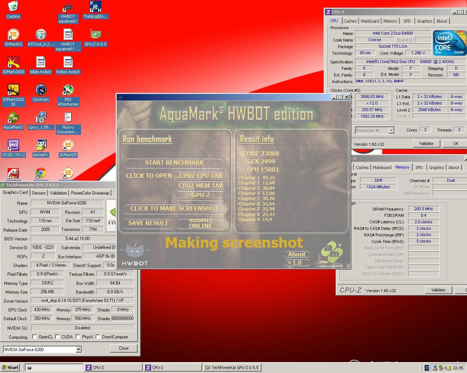Viewport: 467px width, 373px height.
Task: Click the DRAM Frequency value 200.5 MHz
Action: [424, 209]
